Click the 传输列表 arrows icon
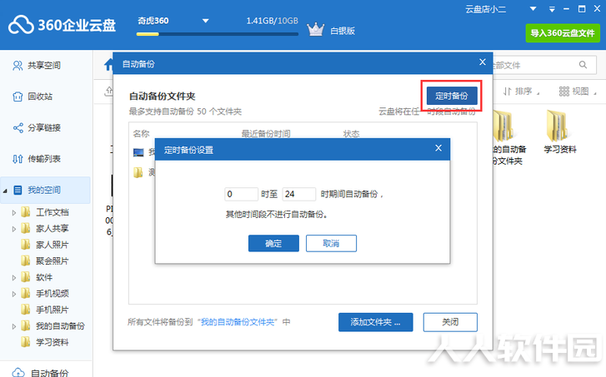 pos(18,159)
